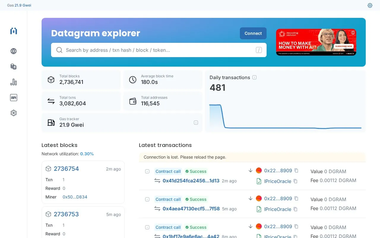This screenshot has height=238, width=380.
Task: Open the Blockchain globe menu in the sidebar
Action: pyautogui.click(x=14, y=51)
